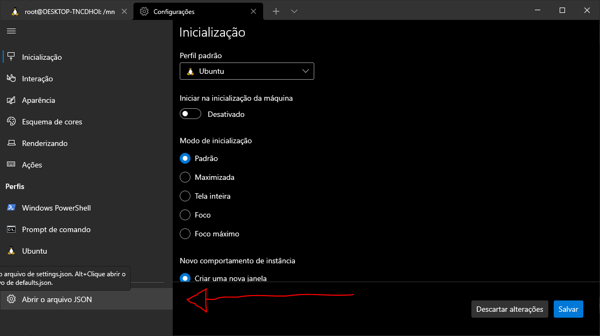600x336 pixels.
Task: Open the Renderizando settings page
Action: tap(86, 143)
